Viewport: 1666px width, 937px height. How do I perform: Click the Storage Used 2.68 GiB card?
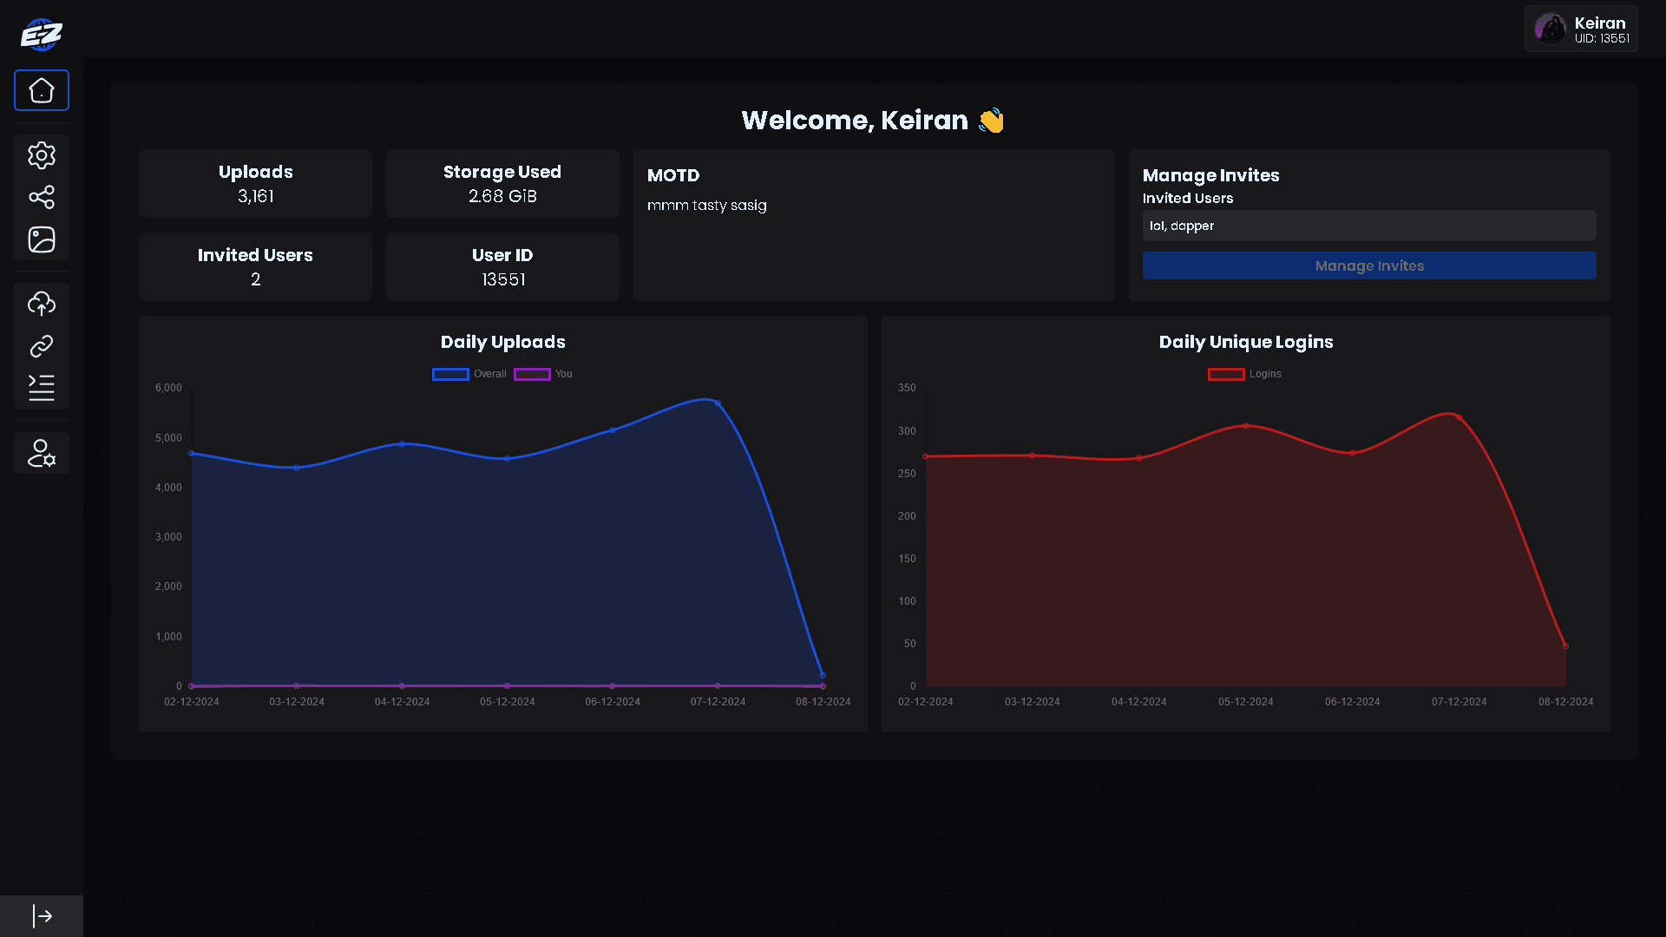(x=502, y=184)
